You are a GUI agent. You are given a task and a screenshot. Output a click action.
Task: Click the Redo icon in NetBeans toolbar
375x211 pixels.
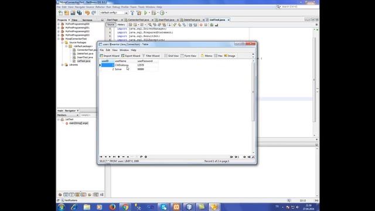94,13
